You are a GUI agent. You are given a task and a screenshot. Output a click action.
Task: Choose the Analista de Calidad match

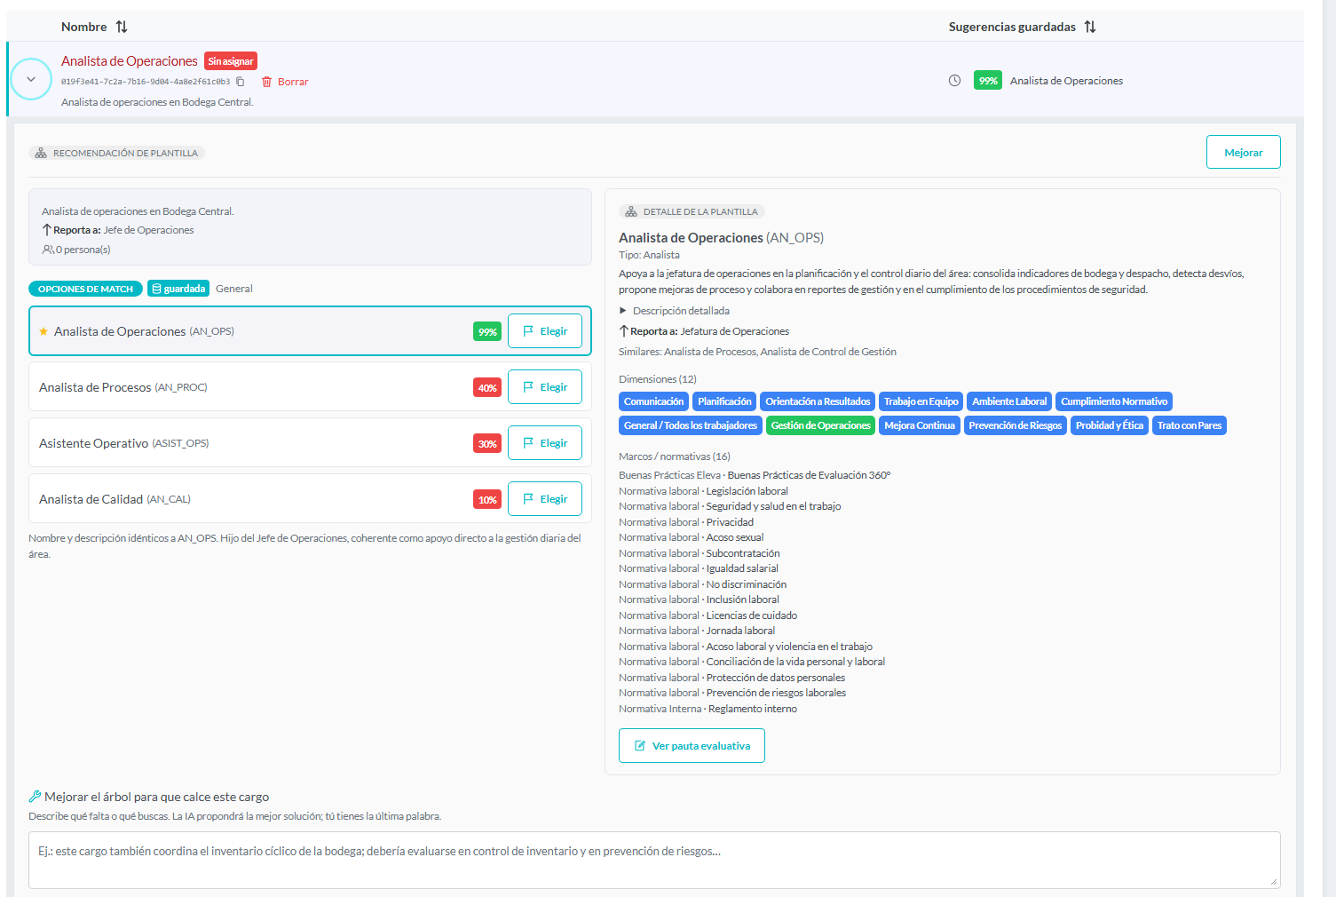tap(545, 499)
